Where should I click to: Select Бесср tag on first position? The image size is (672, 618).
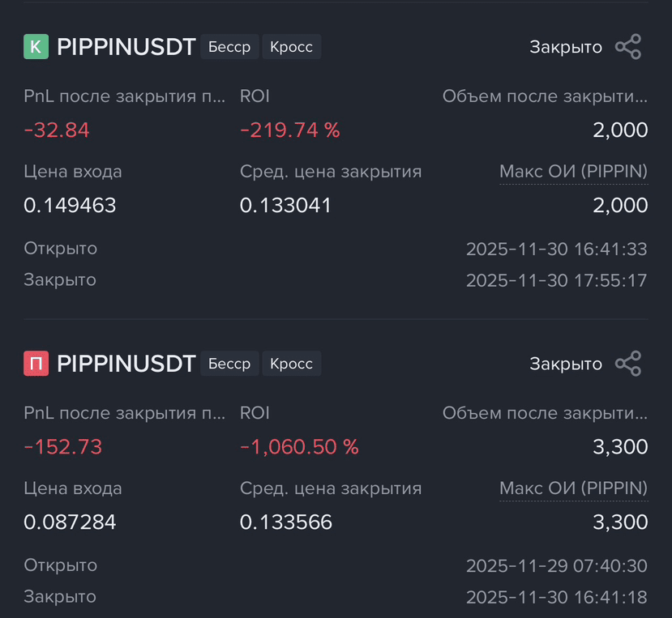[x=229, y=47]
